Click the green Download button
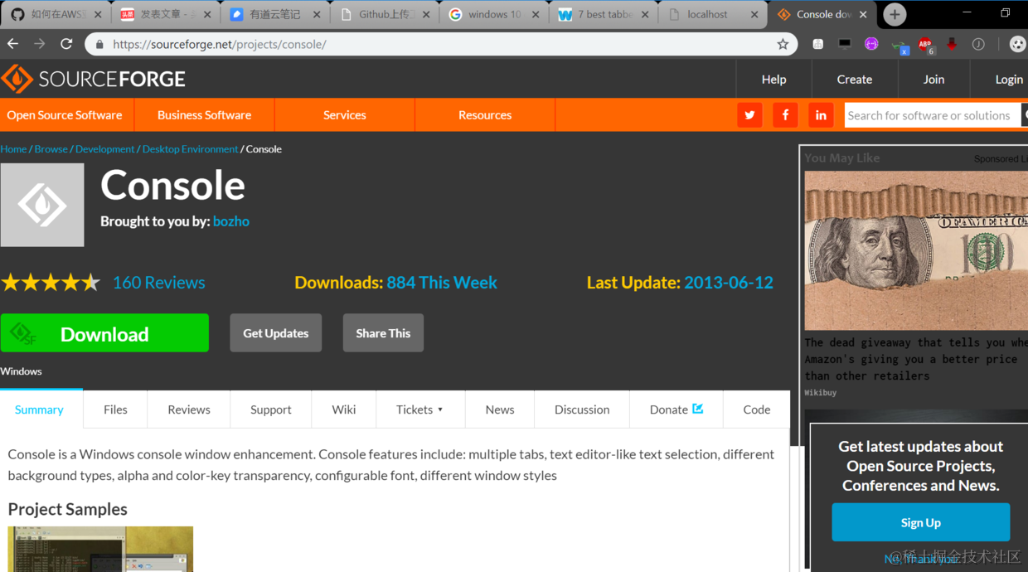The image size is (1028, 572). pyautogui.click(x=104, y=333)
